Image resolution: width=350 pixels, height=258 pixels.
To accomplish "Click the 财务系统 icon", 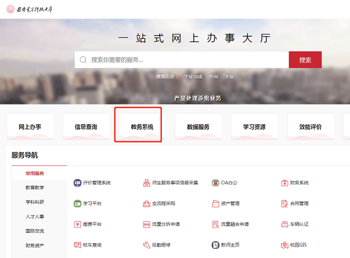I will [x=284, y=182].
